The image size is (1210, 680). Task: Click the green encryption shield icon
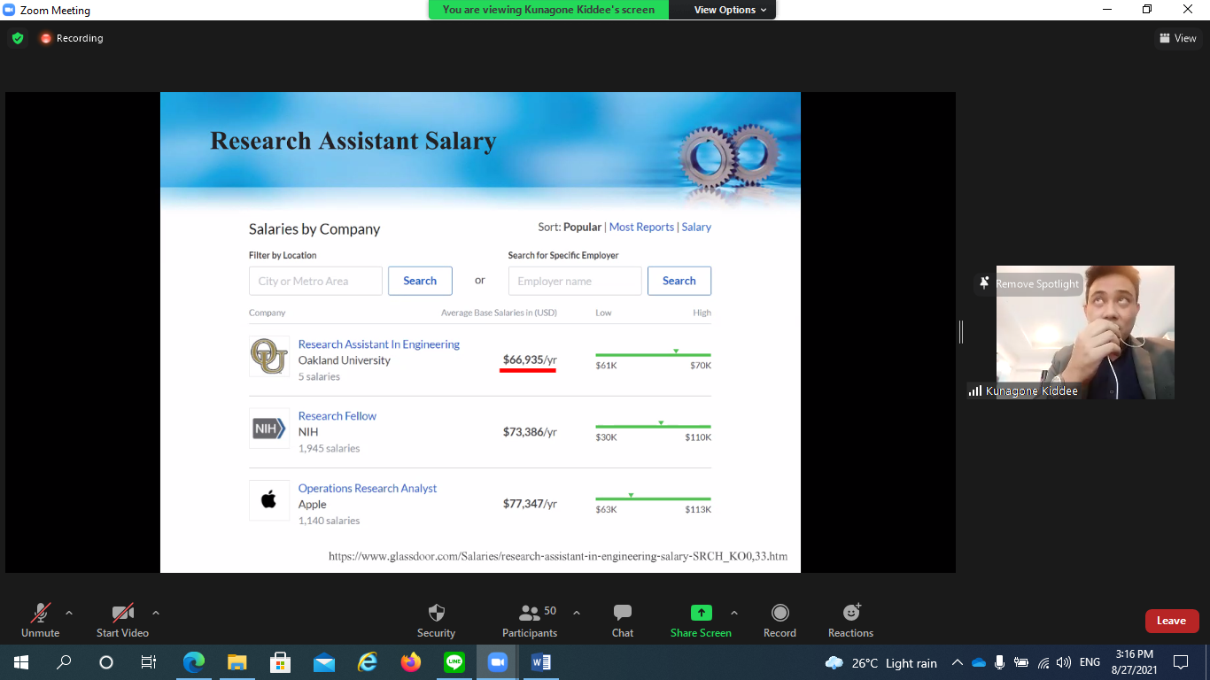point(18,38)
